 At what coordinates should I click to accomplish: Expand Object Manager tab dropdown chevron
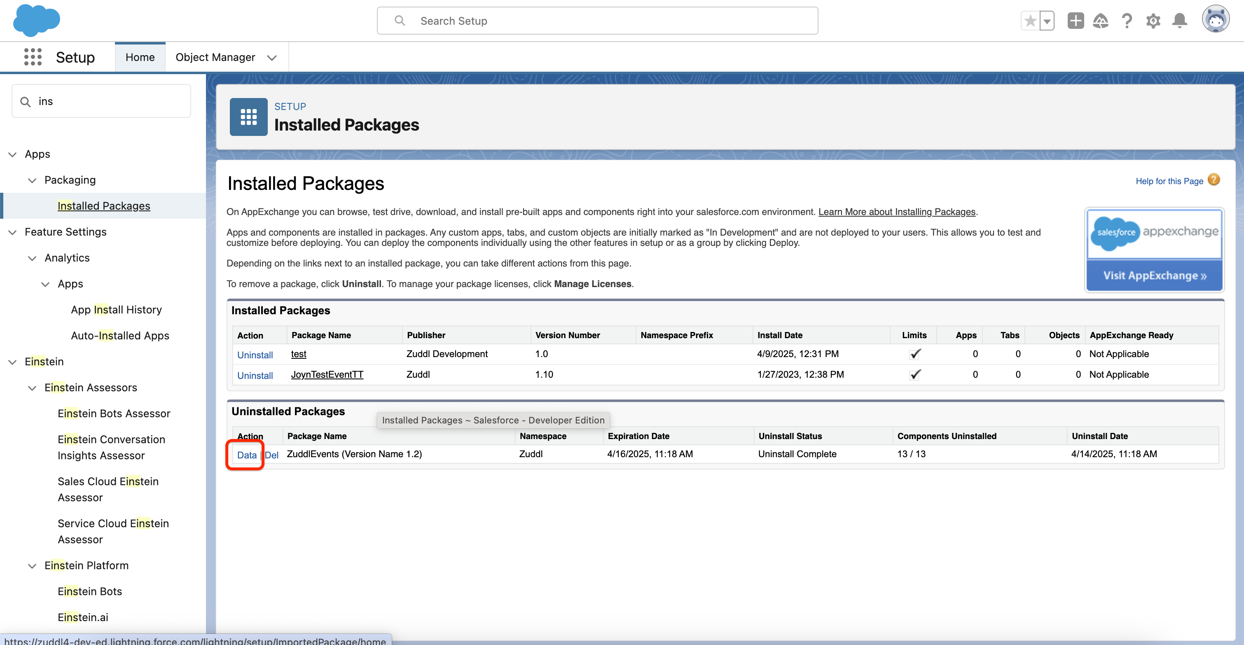[272, 57]
